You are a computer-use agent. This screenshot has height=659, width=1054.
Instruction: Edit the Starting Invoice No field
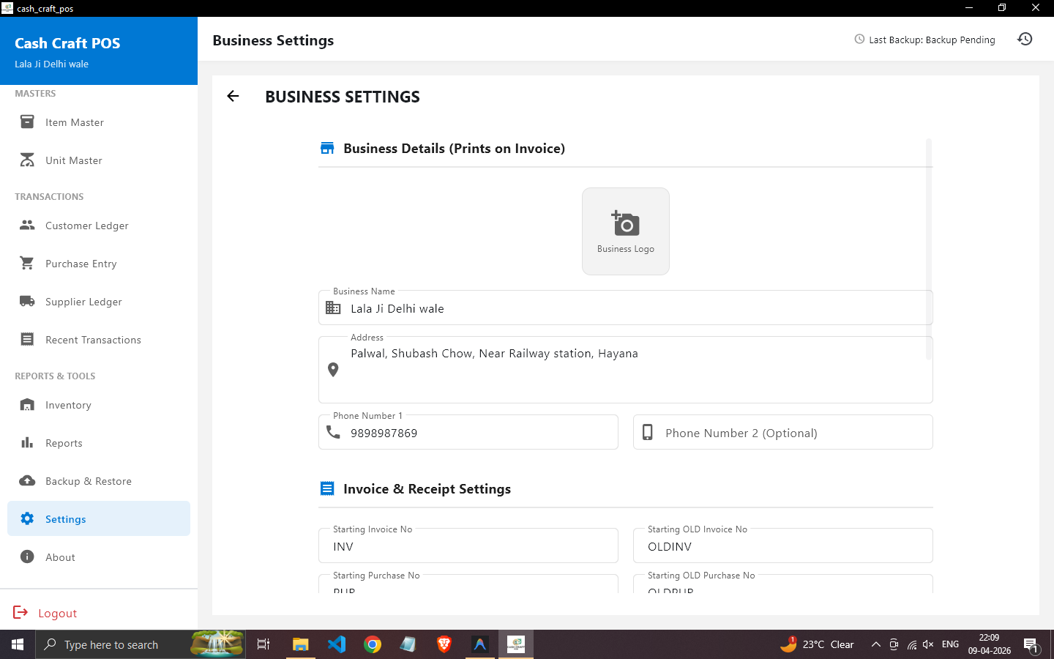coord(468,546)
